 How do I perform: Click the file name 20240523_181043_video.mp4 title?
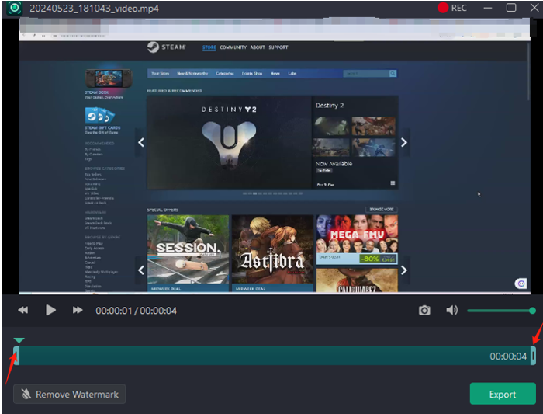[x=94, y=9]
